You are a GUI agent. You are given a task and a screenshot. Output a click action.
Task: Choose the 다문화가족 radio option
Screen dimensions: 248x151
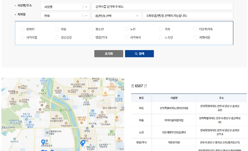point(196,29)
